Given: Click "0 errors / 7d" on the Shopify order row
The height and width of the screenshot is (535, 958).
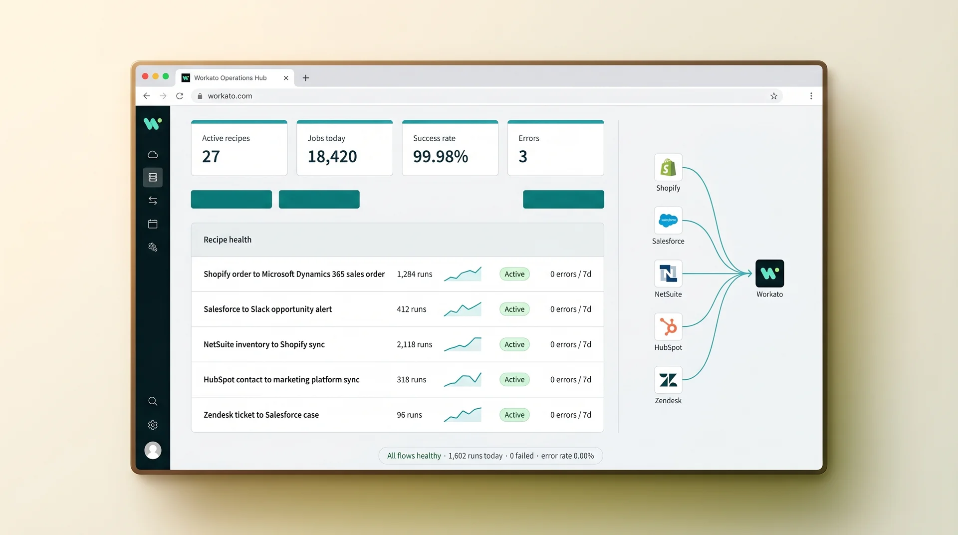Looking at the screenshot, I should click(571, 274).
